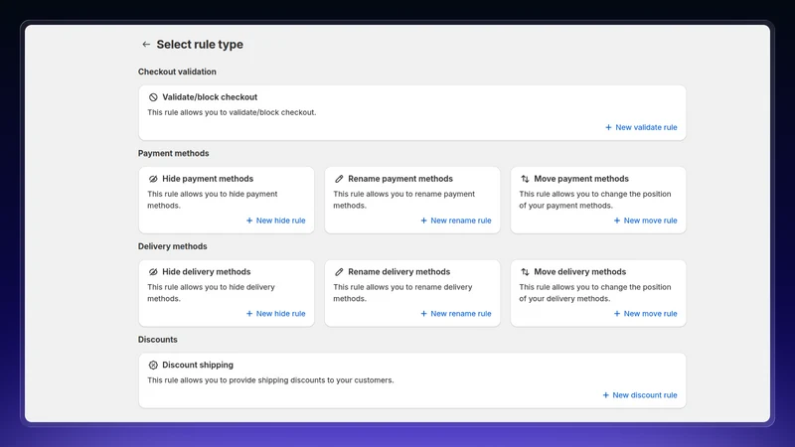The image size is (795, 447).
Task: Select the Rename delivery methods title
Action: [399, 272]
